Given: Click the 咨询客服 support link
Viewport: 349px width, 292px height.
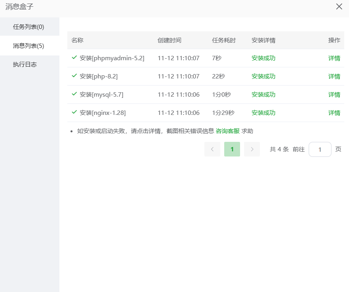Looking at the screenshot, I should (x=227, y=131).
